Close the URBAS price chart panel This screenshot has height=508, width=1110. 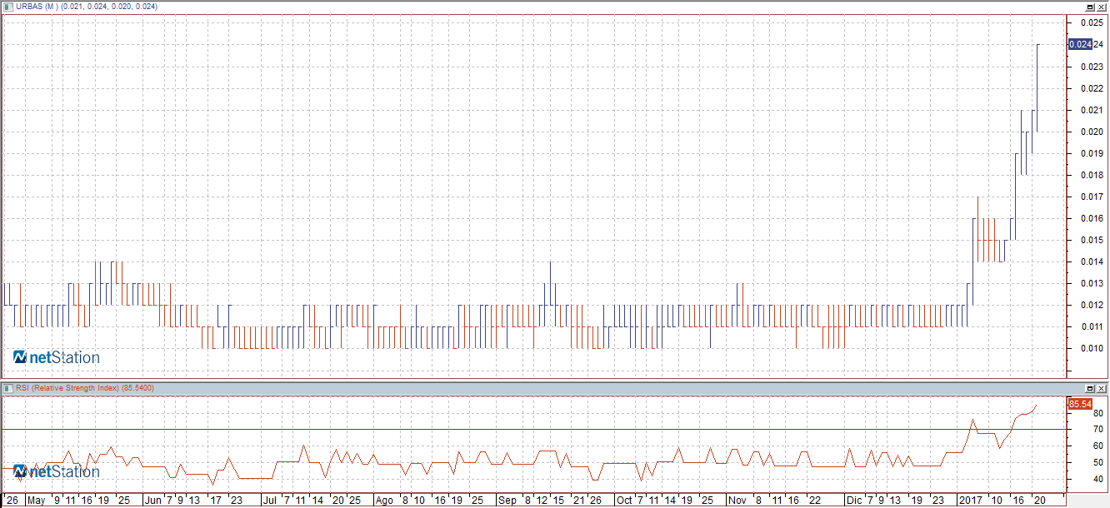click(1101, 7)
